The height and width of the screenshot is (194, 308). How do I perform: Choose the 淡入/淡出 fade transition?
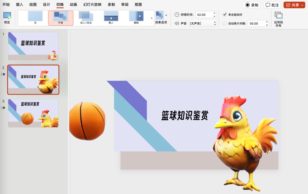pyautogui.click(x=86, y=18)
